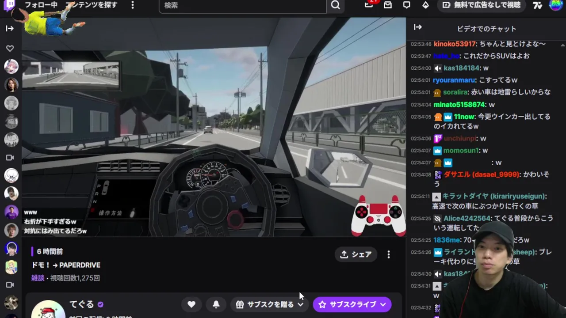
Task: Click username ダサエル (dasael_9999) in chat
Action: (482, 175)
